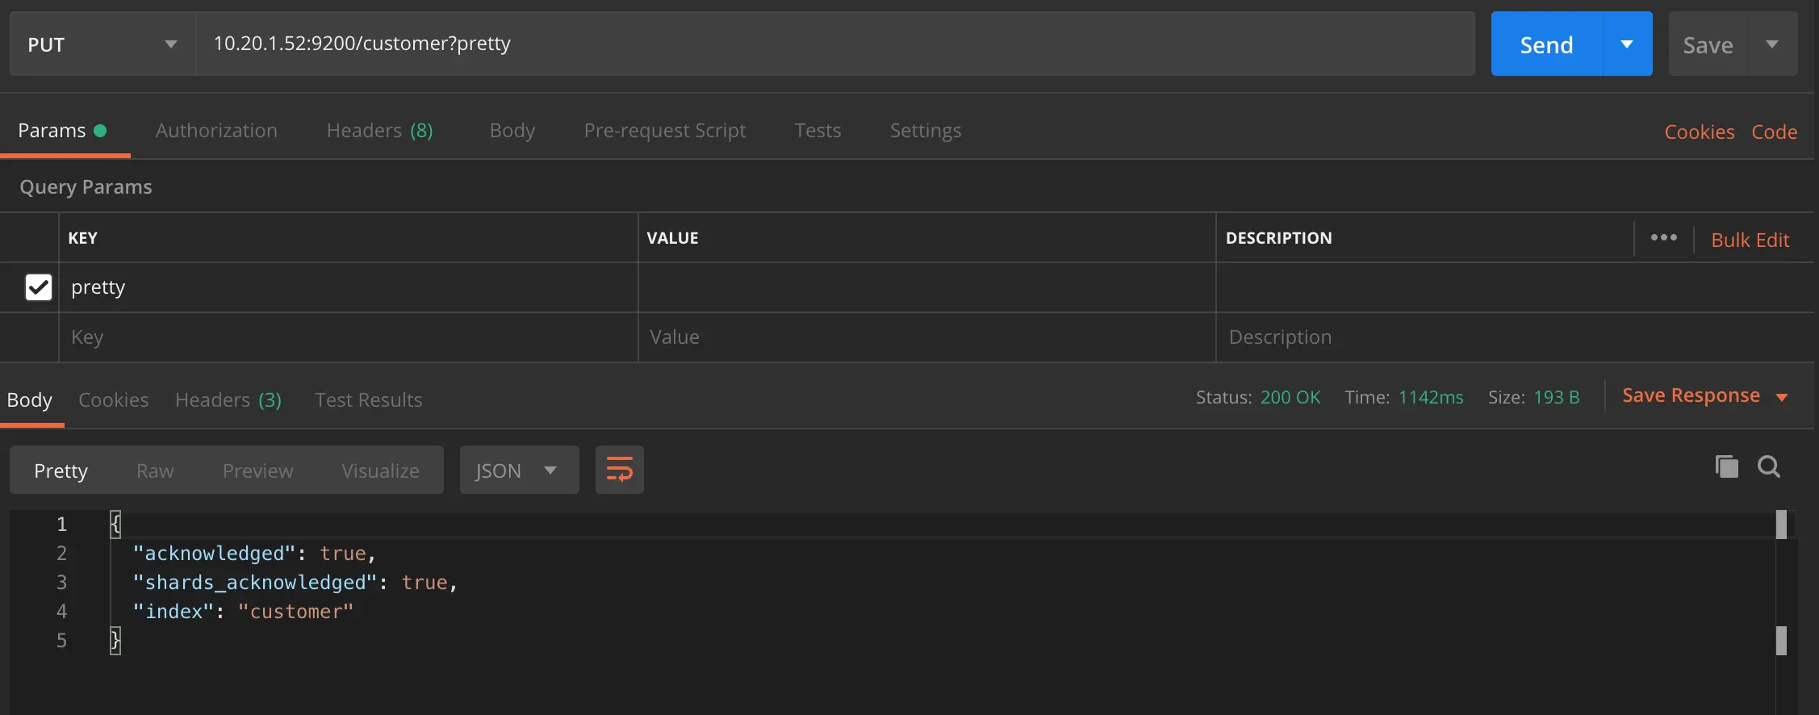Viewport: 1819px width, 715px height.
Task: Click the Code link
Action: [1774, 132]
